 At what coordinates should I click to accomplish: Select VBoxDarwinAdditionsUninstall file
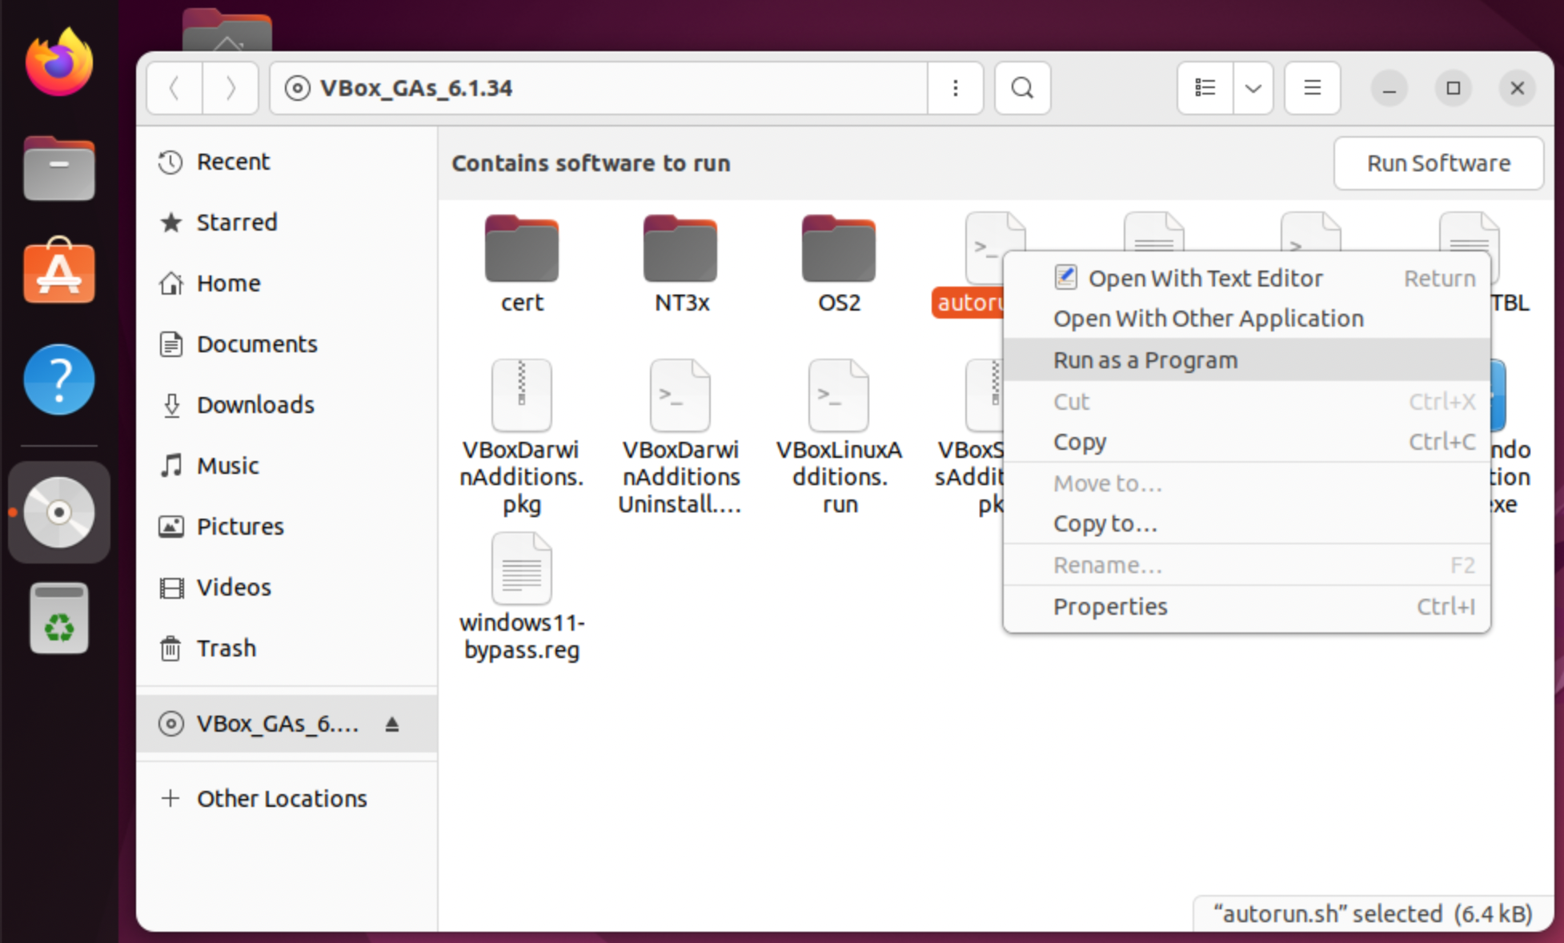pyautogui.click(x=681, y=437)
